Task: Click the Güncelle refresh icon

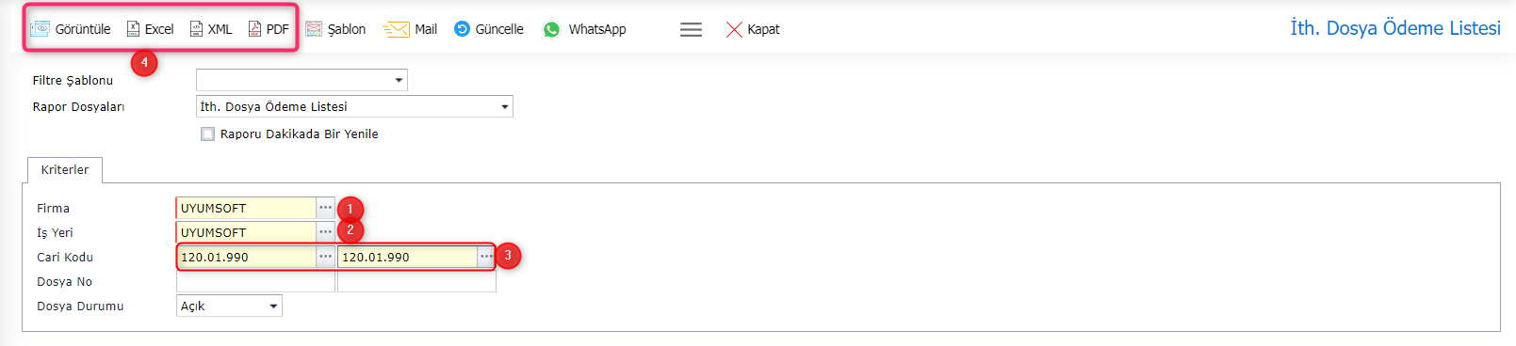Action: pos(462,29)
